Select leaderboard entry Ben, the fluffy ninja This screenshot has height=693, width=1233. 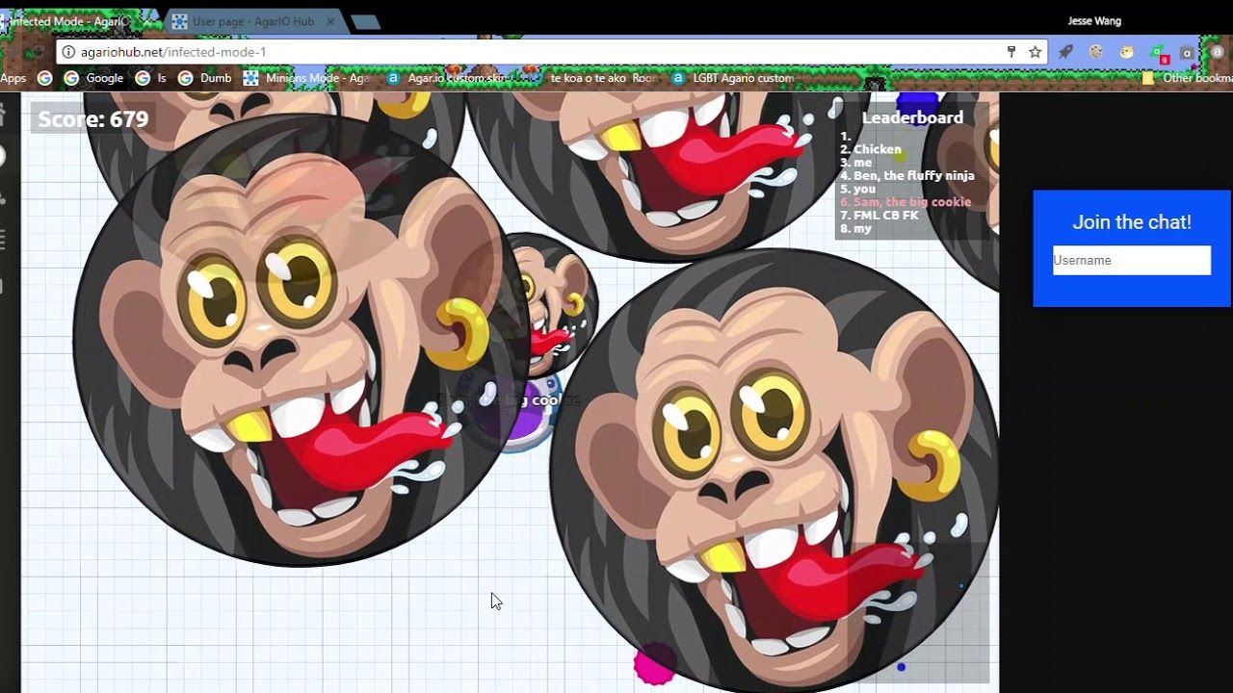click(907, 176)
